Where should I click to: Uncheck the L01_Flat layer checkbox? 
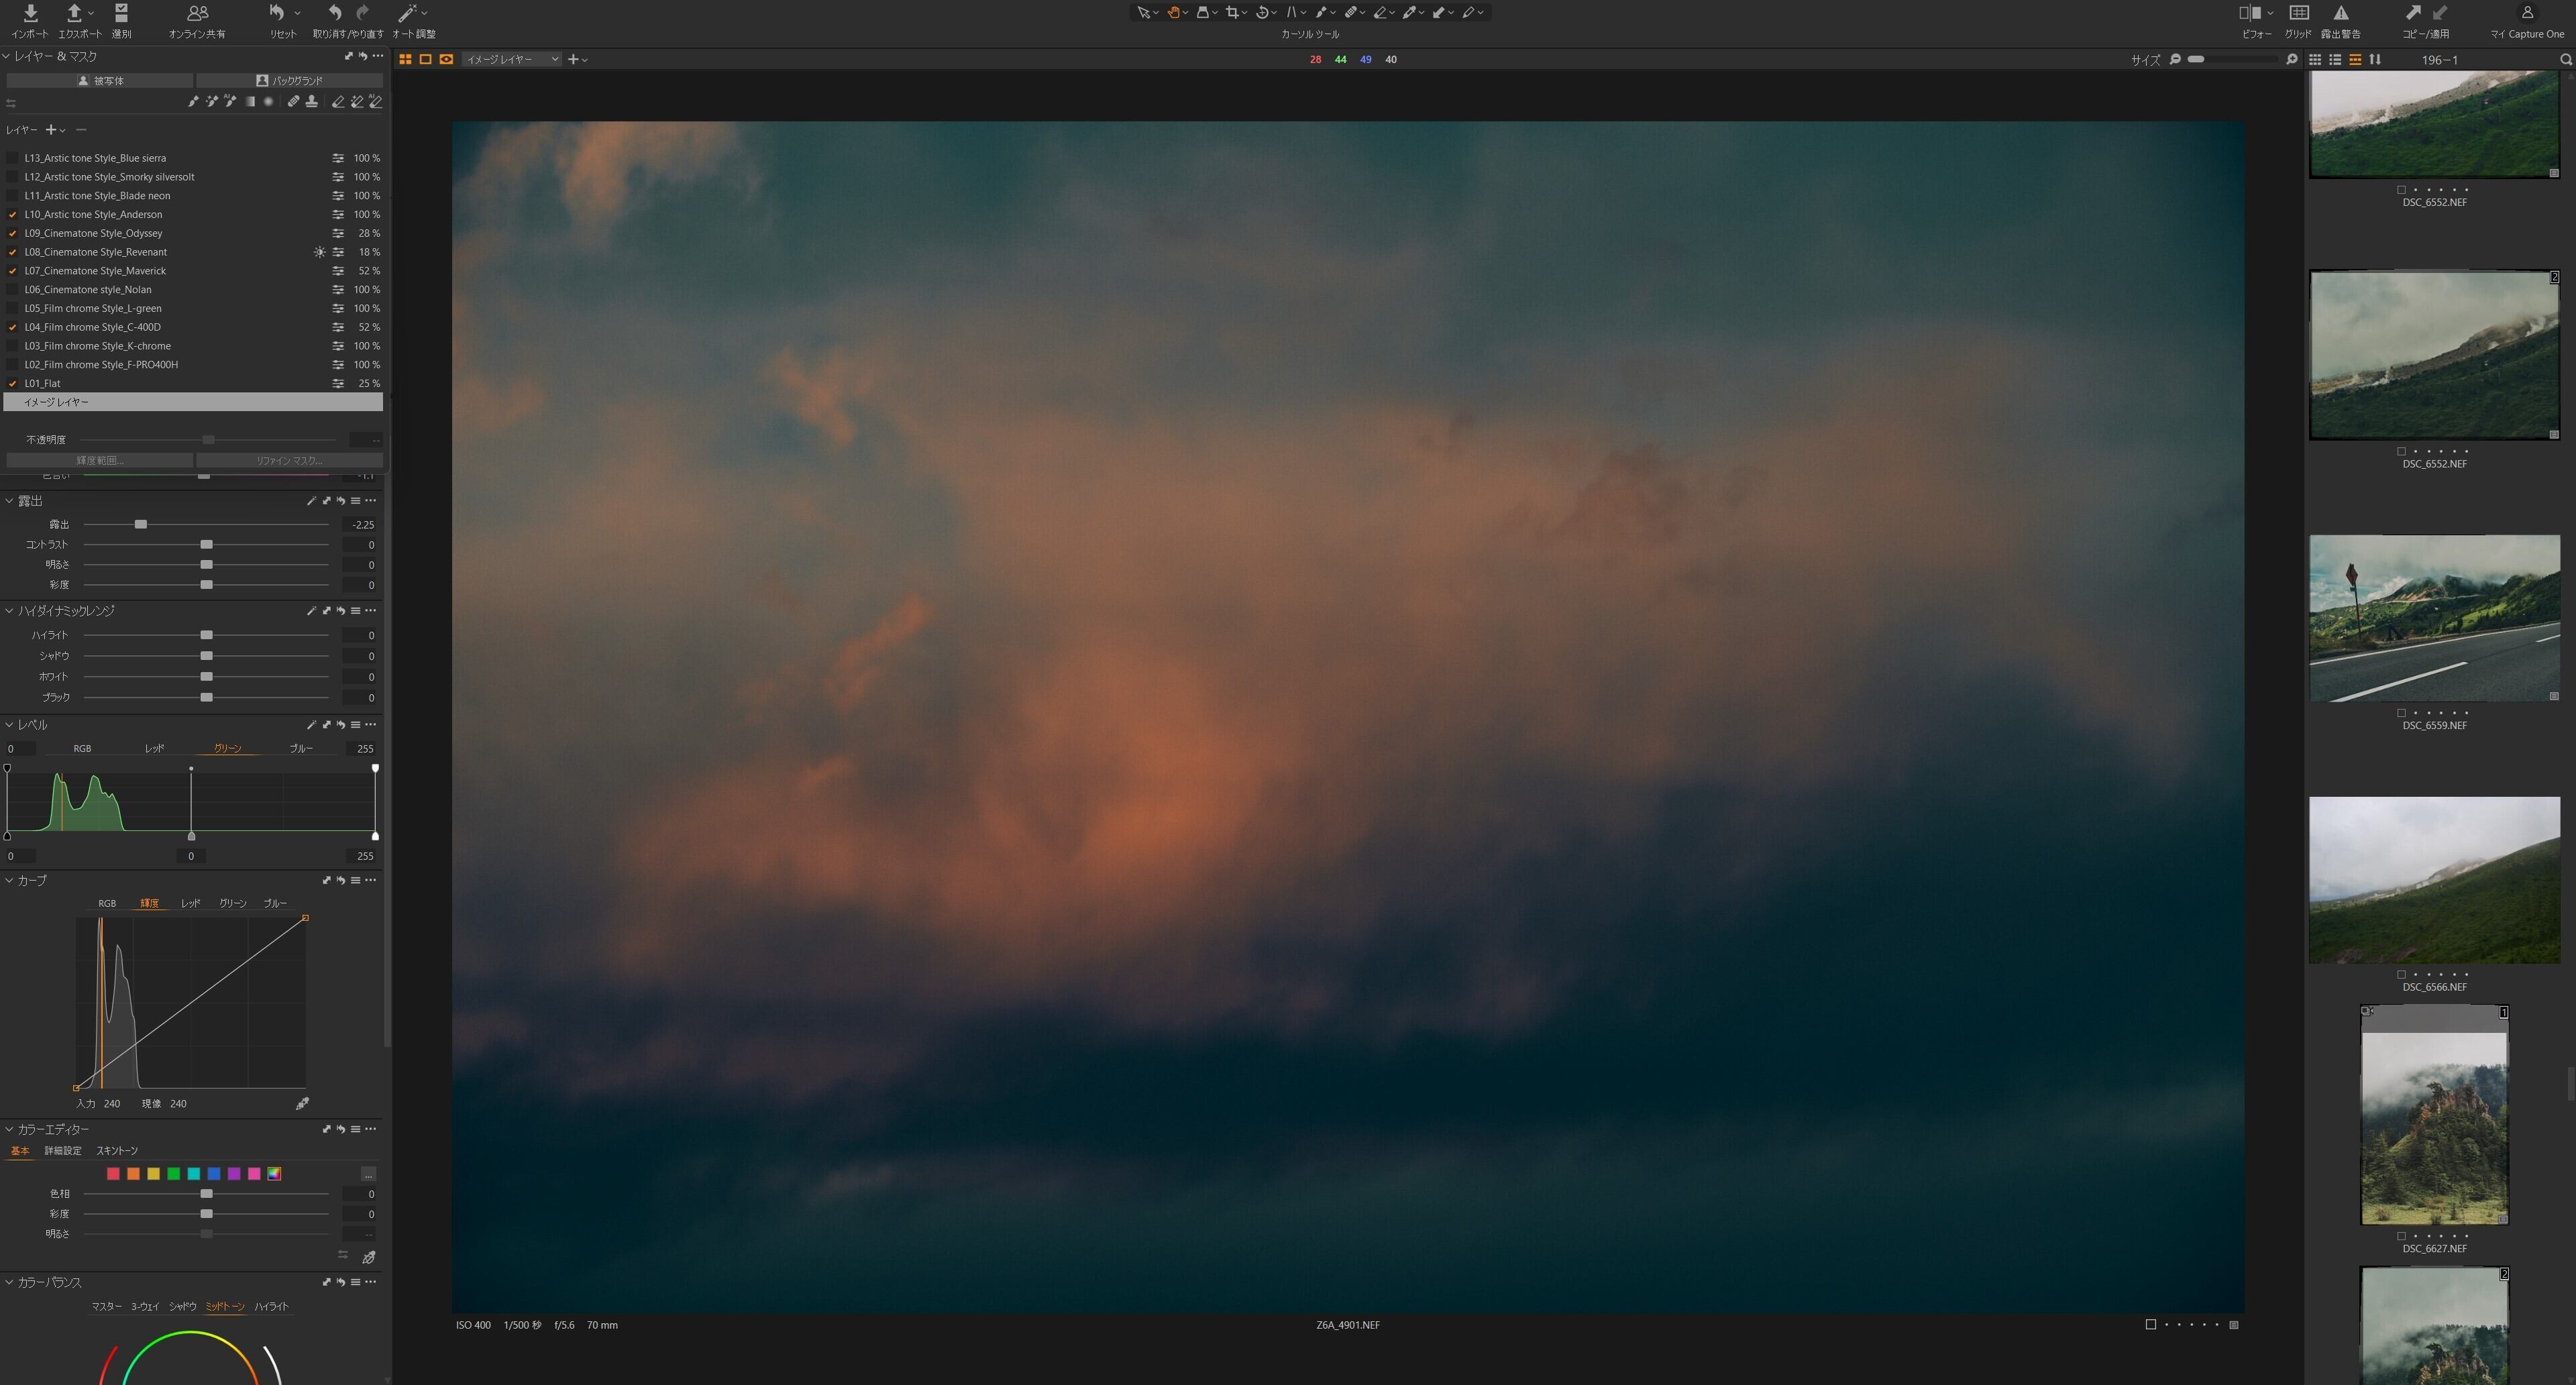13,383
